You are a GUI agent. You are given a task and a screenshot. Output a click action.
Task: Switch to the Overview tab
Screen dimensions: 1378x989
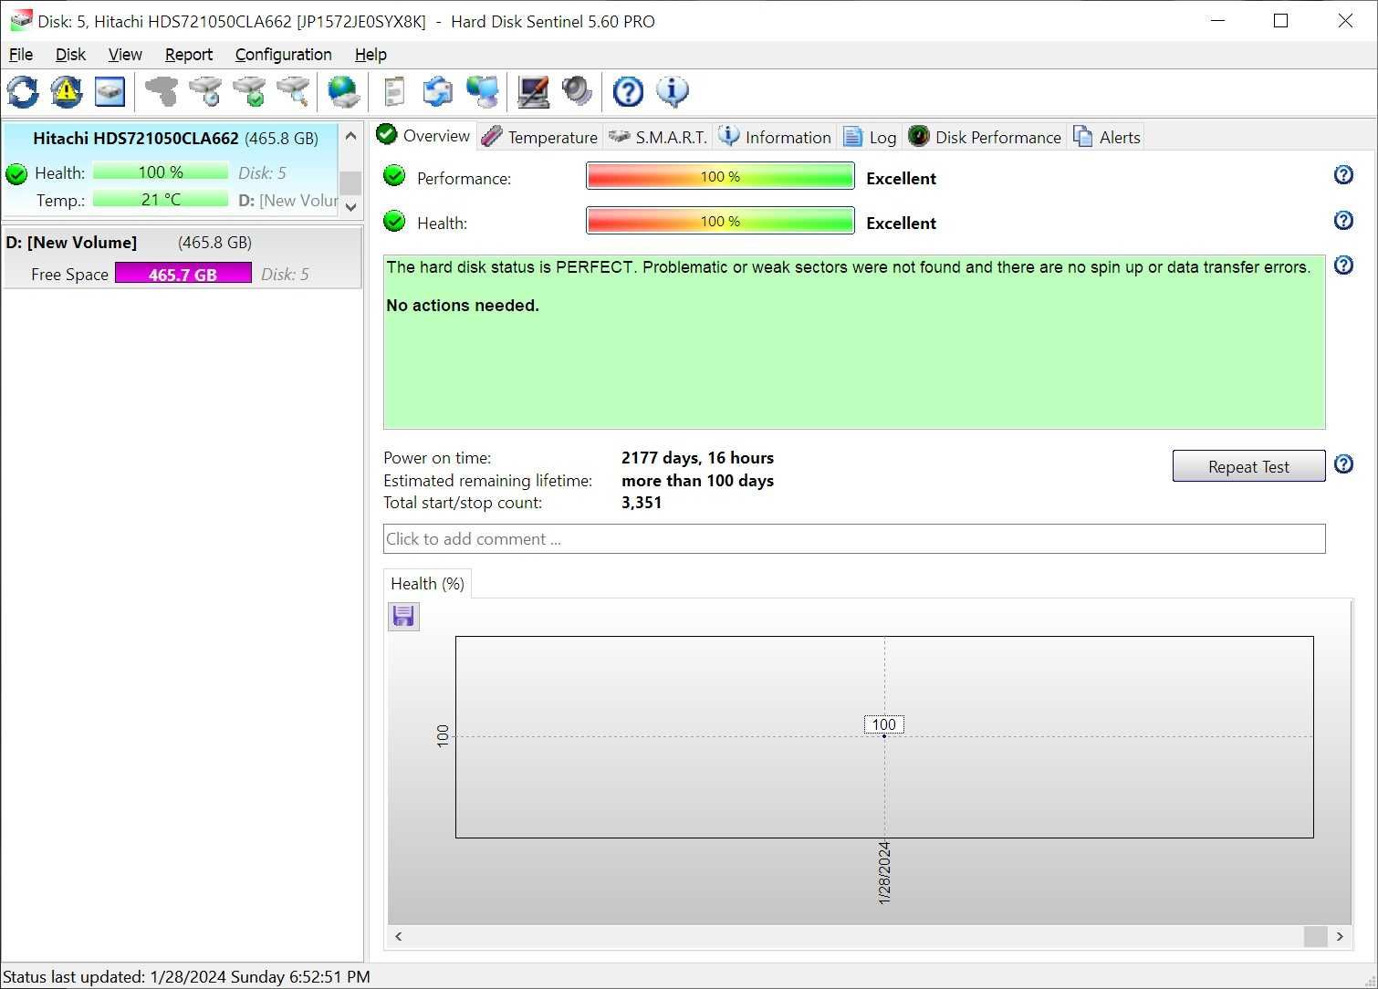click(x=423, y=135)
